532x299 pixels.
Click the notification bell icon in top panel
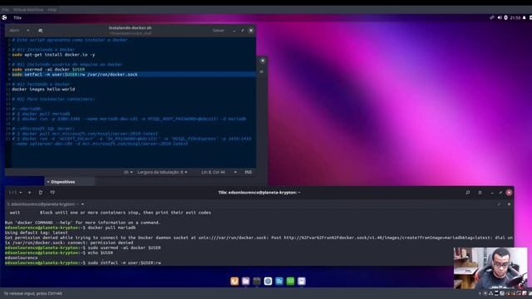(x=525, y=17)
